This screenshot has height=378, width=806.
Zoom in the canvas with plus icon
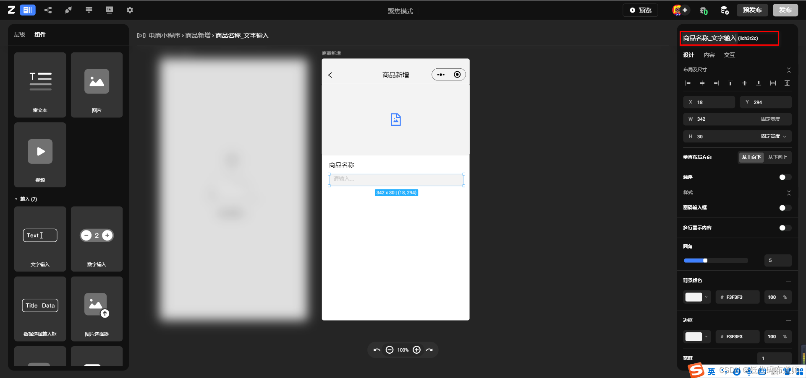tap(416, 350)
